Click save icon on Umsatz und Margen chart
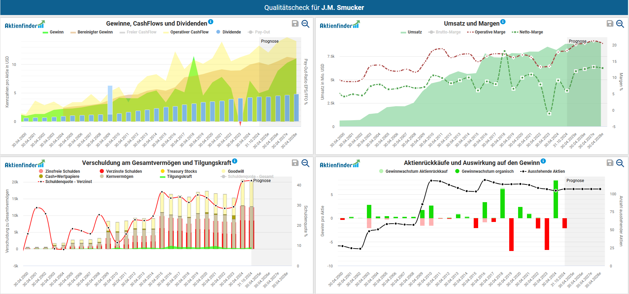The height and width of the screenshot is (294, 629). (x=610, y=24)
